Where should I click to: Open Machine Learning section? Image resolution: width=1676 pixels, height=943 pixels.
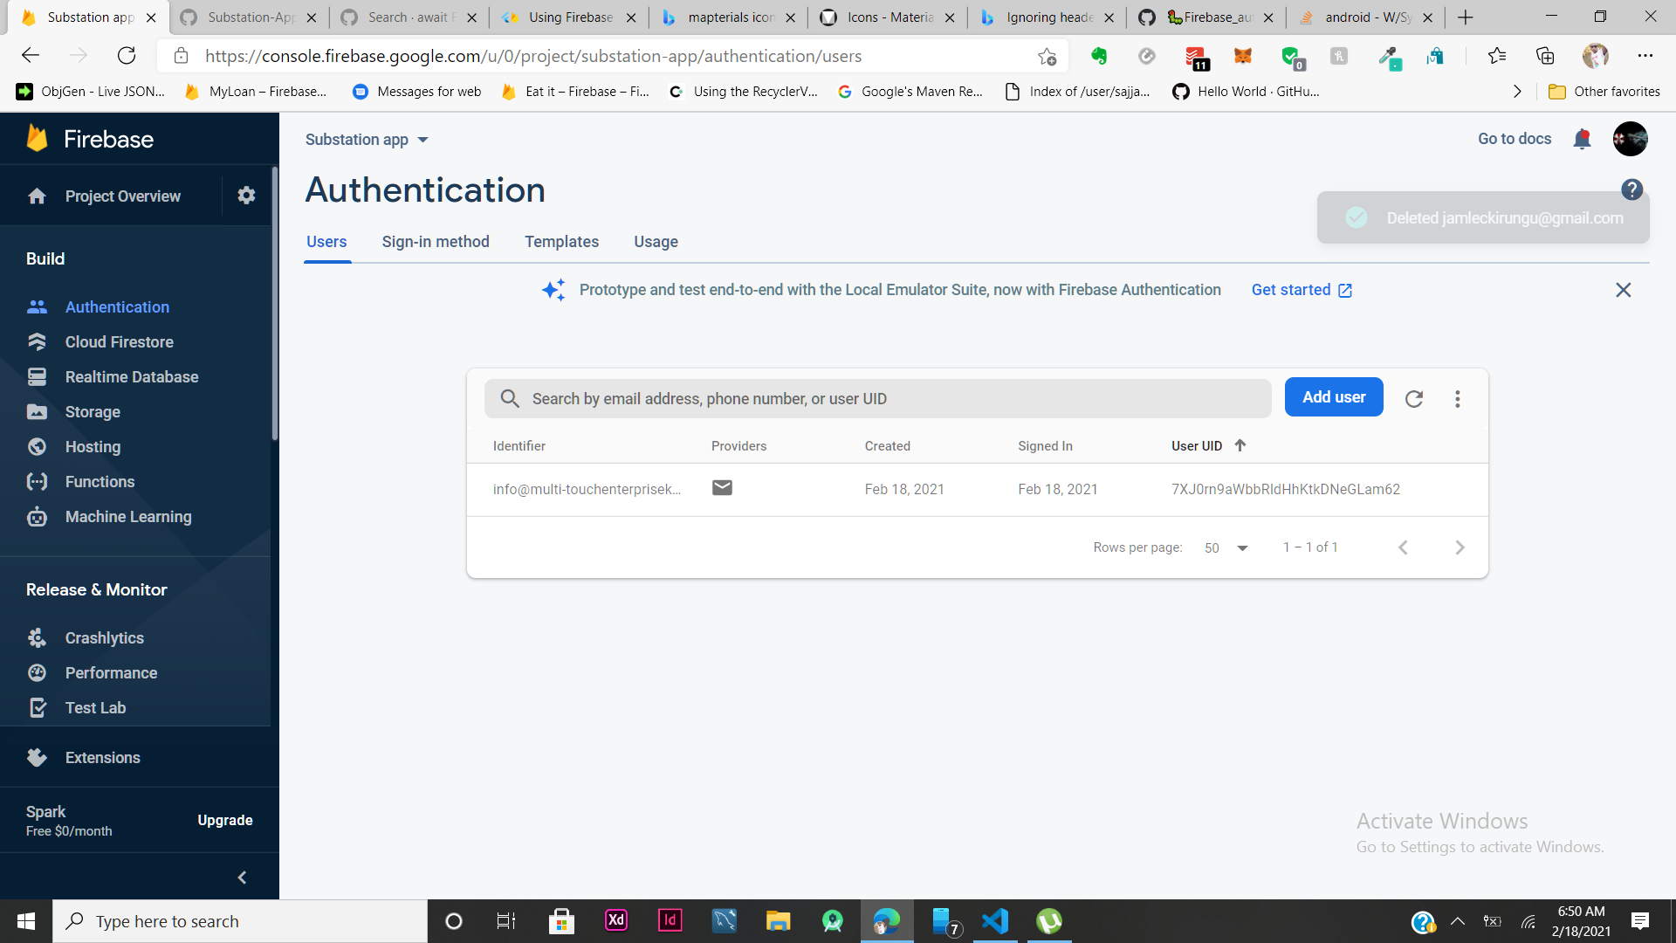[x=128, y=517]
